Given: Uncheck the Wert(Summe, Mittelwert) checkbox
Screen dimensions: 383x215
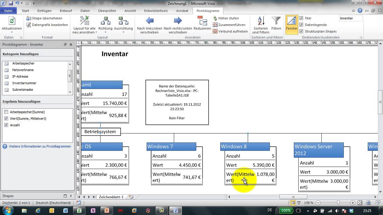Looking at the screenshot, I should tap(6, 119).
